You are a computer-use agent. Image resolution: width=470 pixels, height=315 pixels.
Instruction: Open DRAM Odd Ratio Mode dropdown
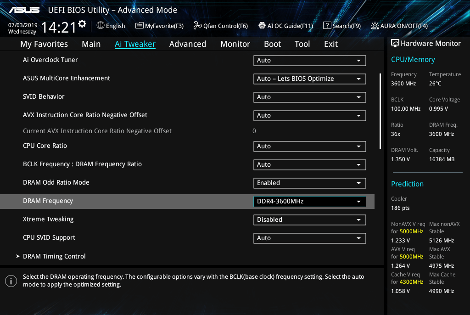pyautogui.click(x=310, y=183)
